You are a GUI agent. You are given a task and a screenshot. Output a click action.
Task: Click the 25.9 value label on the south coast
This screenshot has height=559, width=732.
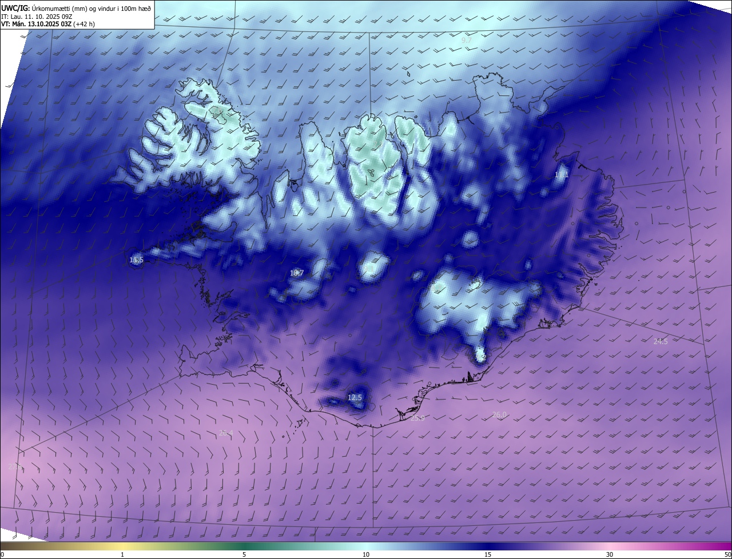coord(417,418)
